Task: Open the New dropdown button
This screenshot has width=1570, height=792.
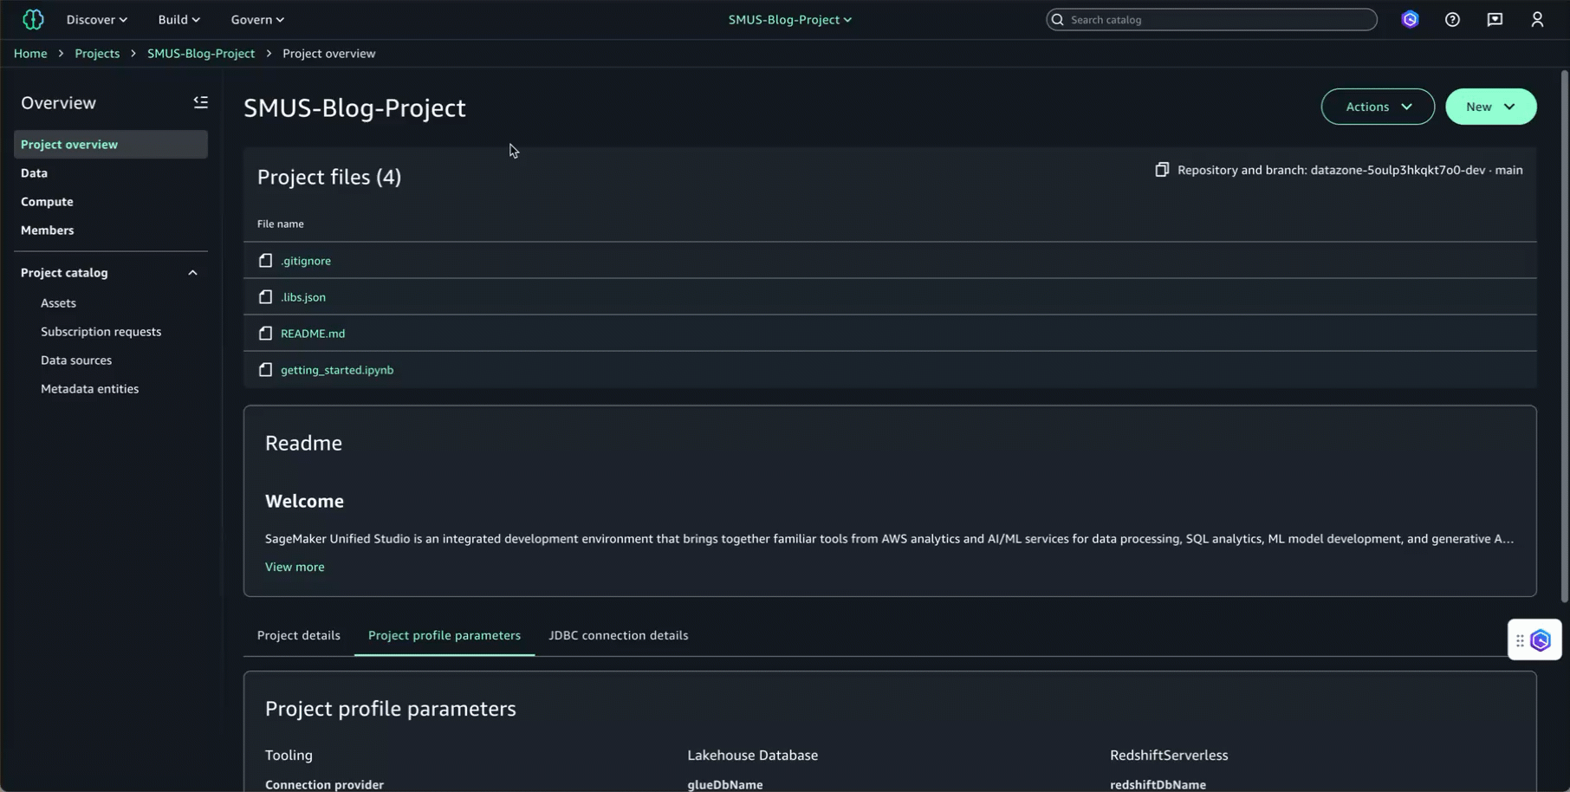Action: point(1491,107)
